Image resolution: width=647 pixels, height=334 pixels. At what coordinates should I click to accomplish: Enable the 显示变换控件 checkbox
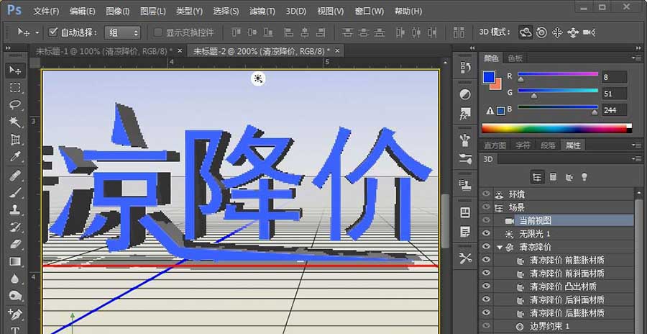coord(158,32)
